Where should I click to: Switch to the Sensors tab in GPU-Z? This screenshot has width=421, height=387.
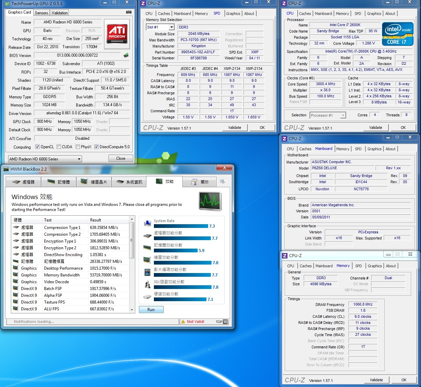(x=41, y=13)
